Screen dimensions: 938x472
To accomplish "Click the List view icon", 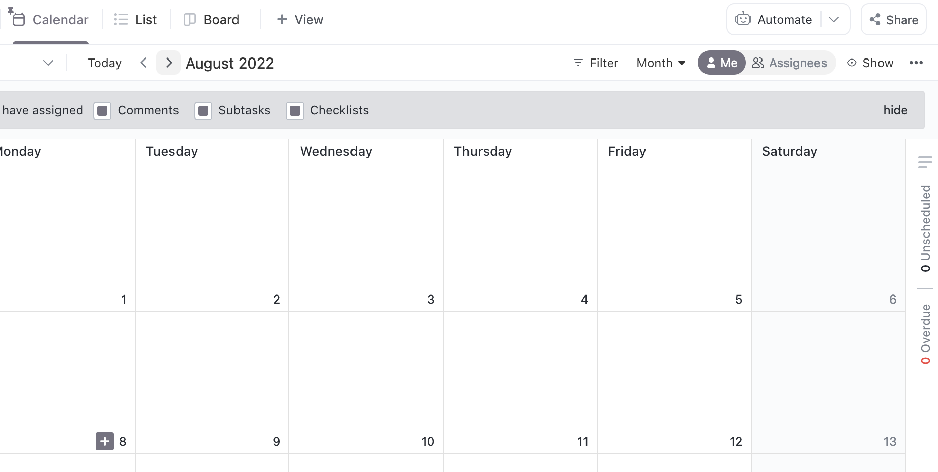I will pyautogui.click(x=121, y=19).
